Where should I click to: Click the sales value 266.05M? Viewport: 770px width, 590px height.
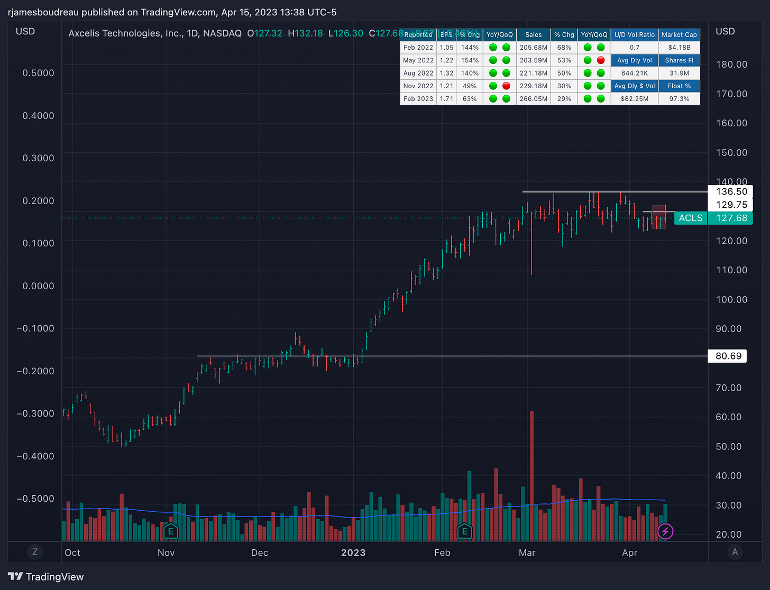coord(533,98)
